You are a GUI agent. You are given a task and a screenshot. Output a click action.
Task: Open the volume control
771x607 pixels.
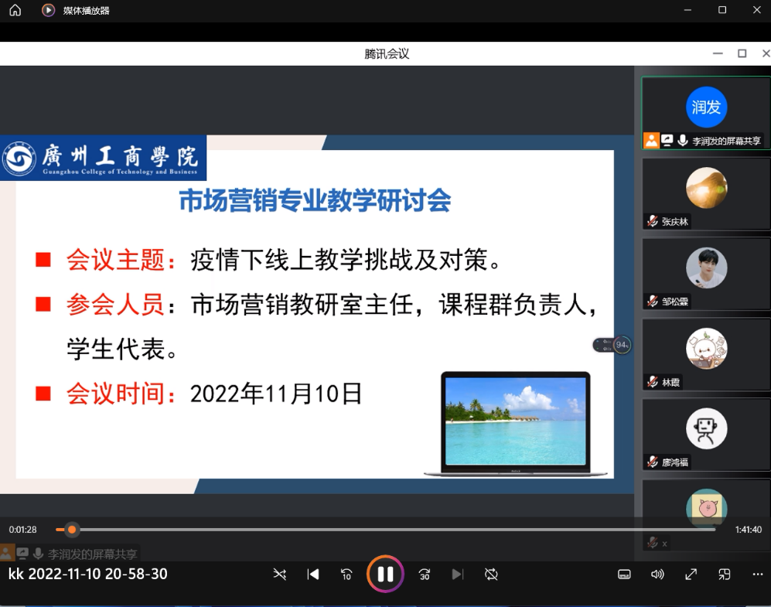point(657,574)
